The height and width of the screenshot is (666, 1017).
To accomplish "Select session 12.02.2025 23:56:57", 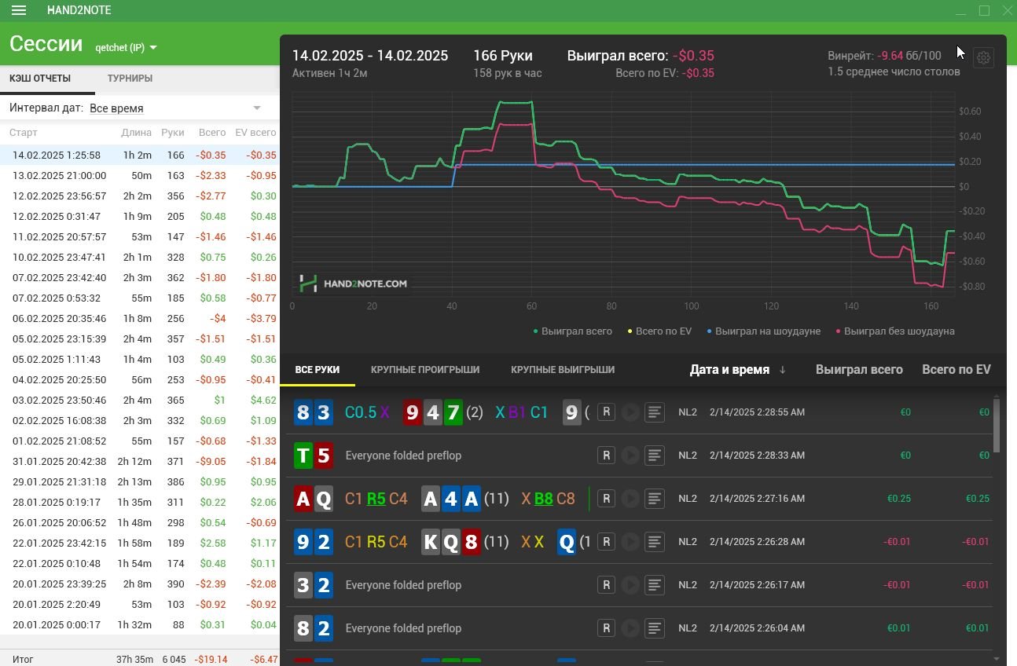I will [140, 196].
